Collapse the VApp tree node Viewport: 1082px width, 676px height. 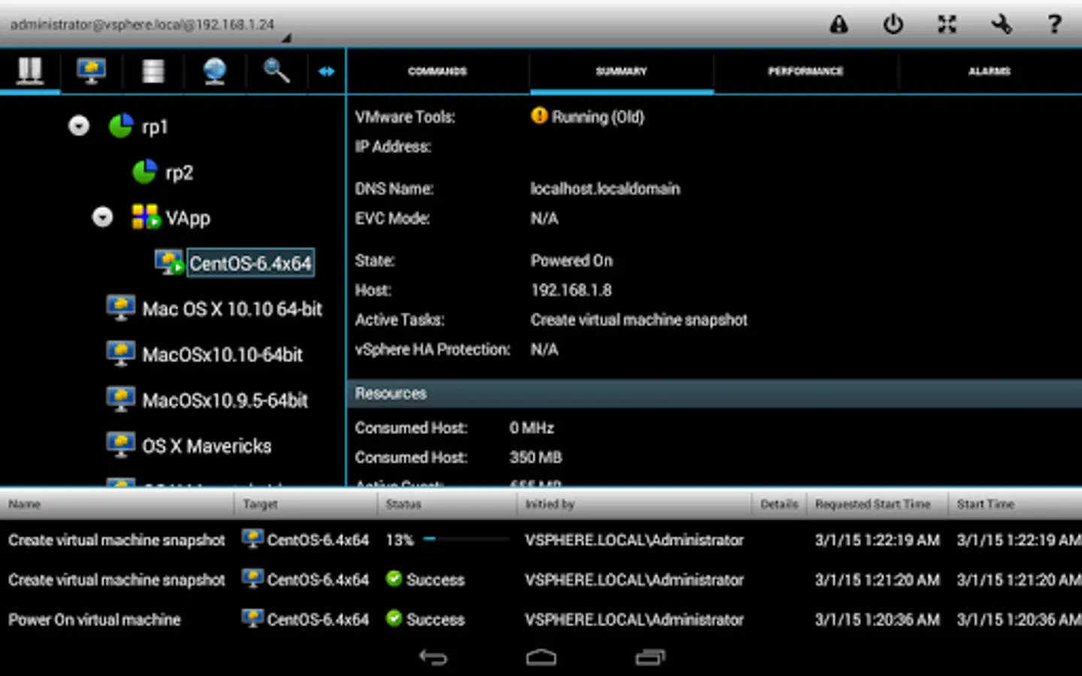click(102, 217)
